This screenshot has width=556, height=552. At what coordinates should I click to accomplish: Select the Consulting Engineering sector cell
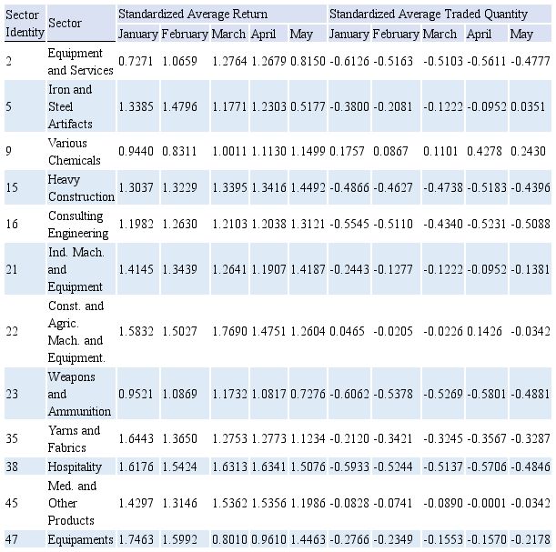[x=78, y=225]
